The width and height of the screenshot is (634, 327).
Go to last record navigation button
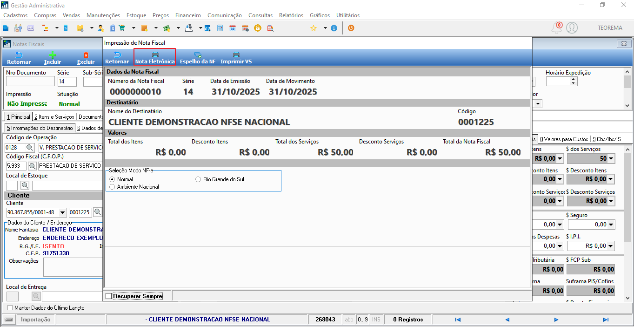point(606,320)
